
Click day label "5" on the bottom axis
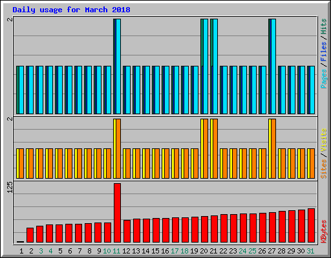coord(60,251)
